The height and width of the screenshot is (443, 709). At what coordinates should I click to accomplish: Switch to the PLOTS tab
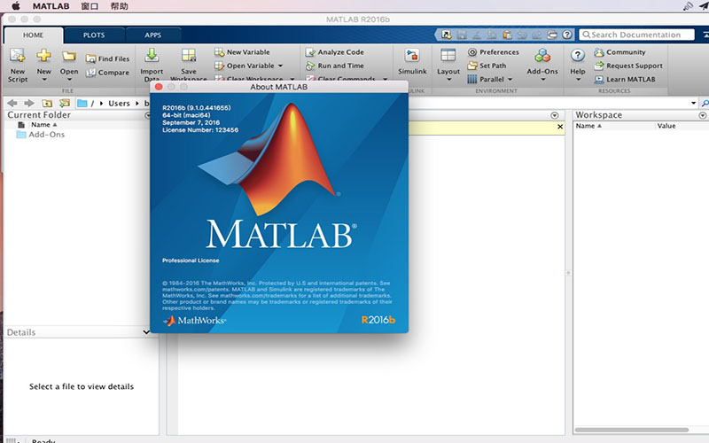tap(94, 35)
